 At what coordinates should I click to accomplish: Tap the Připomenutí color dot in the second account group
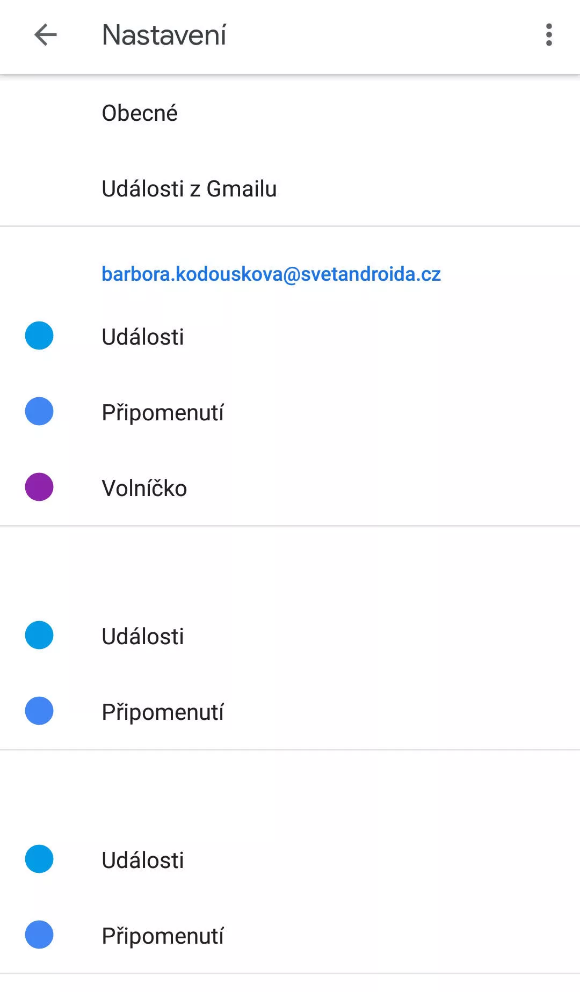coord(39,711)
